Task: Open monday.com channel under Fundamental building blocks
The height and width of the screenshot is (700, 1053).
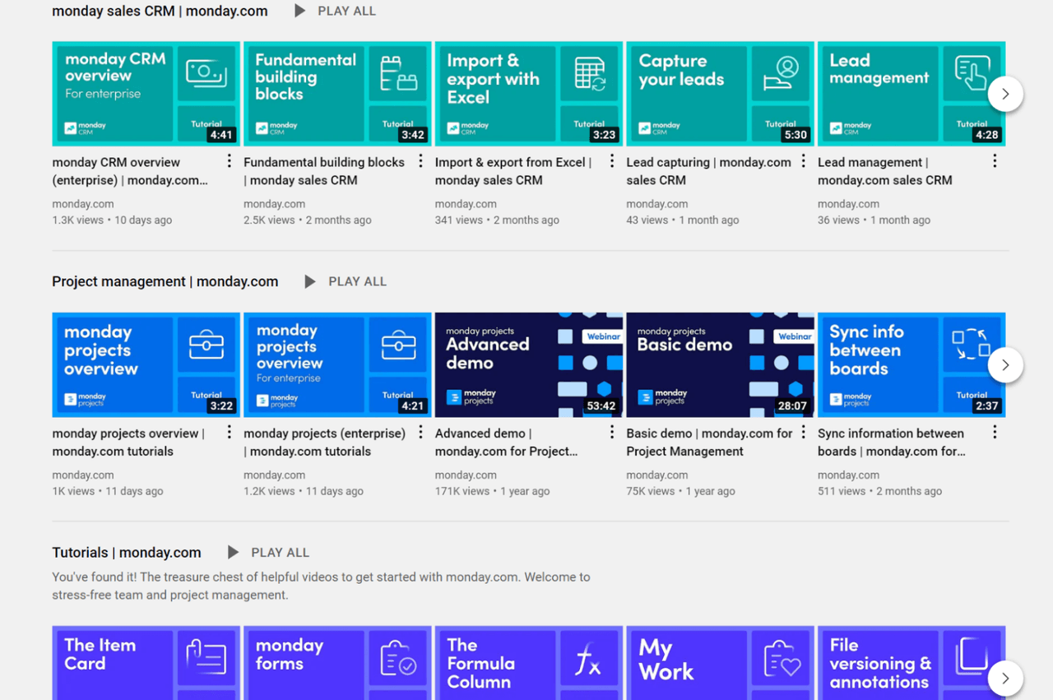Action: click(x=275, y=204)
